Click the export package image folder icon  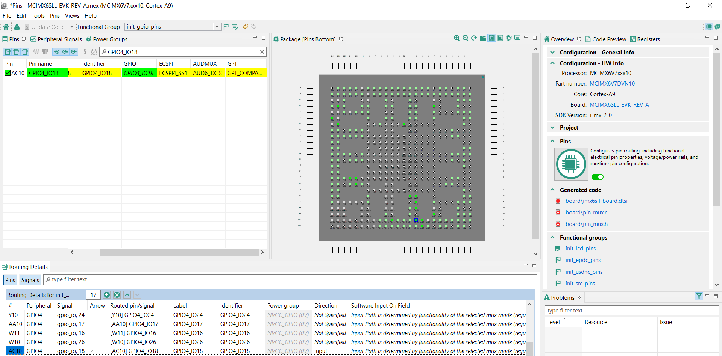click(x=483, y=38)
